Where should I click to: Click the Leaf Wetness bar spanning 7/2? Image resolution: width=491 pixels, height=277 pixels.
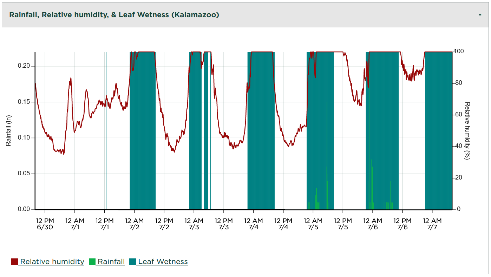(x=142, y=140)
